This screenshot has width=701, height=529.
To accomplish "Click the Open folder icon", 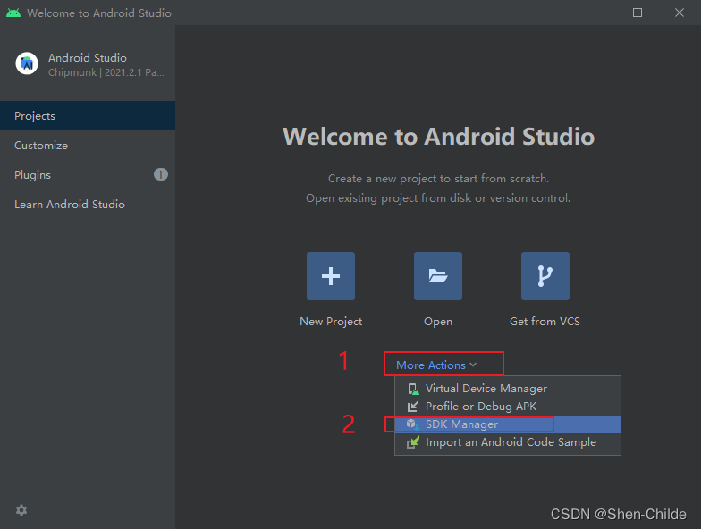I will click(438, 275).
